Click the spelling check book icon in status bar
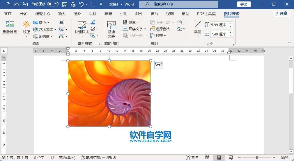The height and width of the screenshot is (161, 294). (52, 158)
